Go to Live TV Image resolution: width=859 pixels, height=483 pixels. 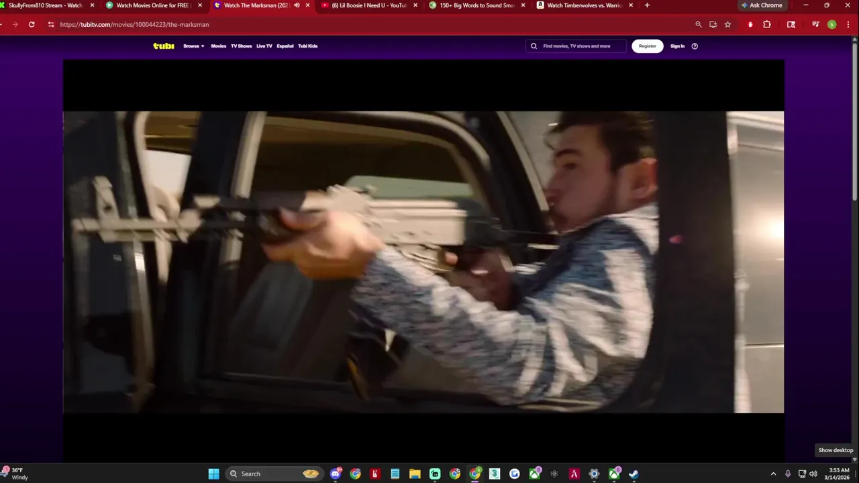point(264,46)
